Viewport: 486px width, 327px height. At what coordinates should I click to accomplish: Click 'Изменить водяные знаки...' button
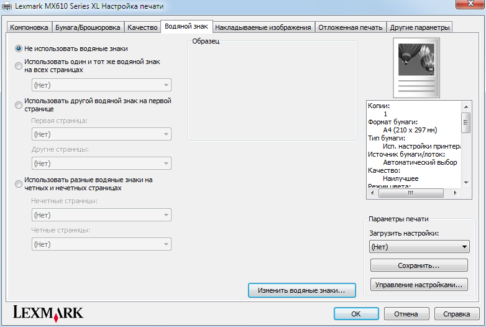point(301,290)
